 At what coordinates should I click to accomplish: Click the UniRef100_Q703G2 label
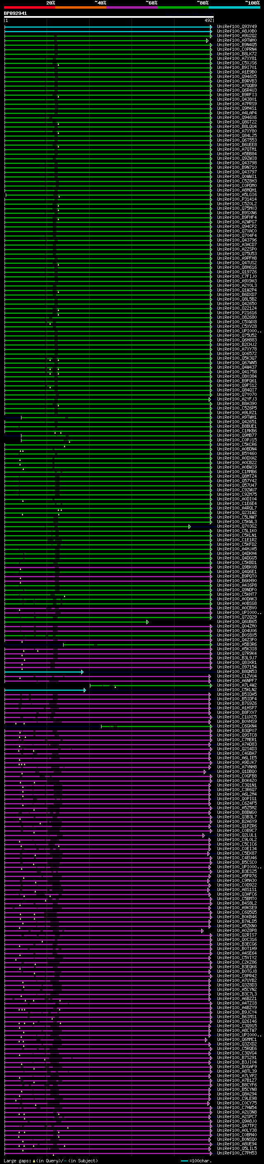tap(237, 526)
